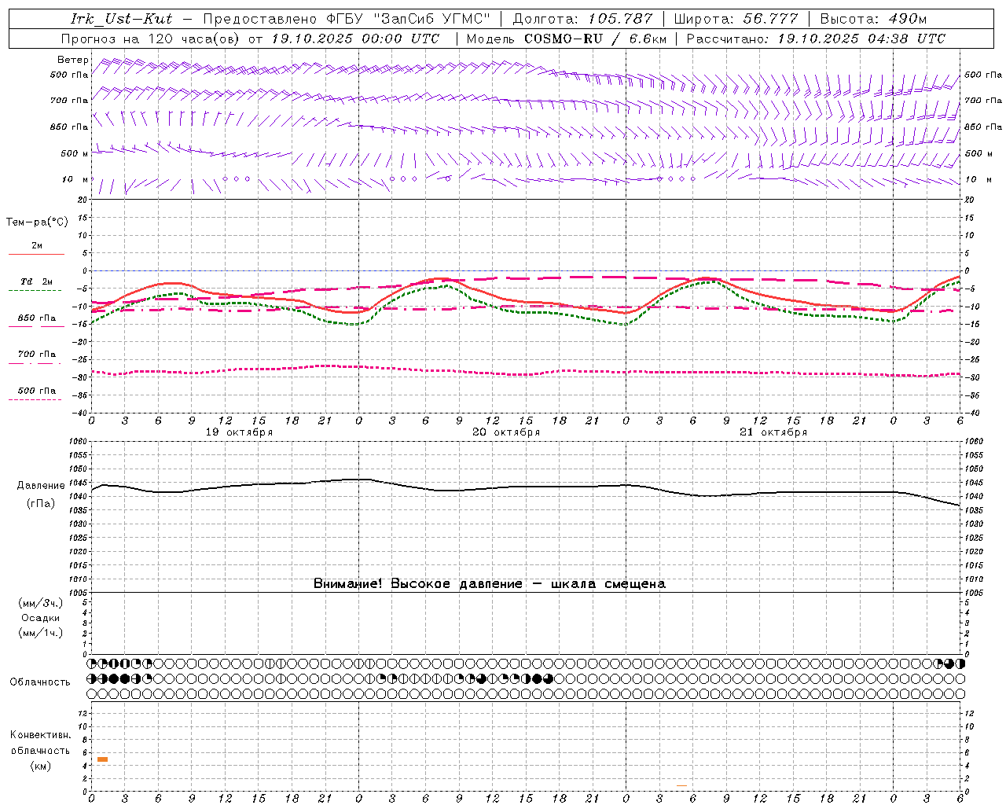Click dotted pink line sample under '500 гПа' legend

[35, 399]
